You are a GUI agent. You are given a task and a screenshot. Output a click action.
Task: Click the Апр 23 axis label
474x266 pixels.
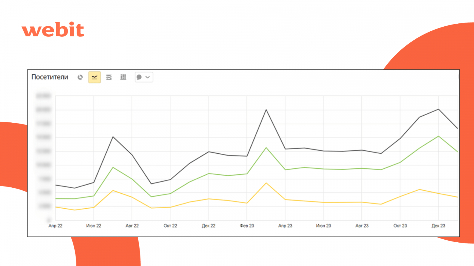tap(285, 226)
